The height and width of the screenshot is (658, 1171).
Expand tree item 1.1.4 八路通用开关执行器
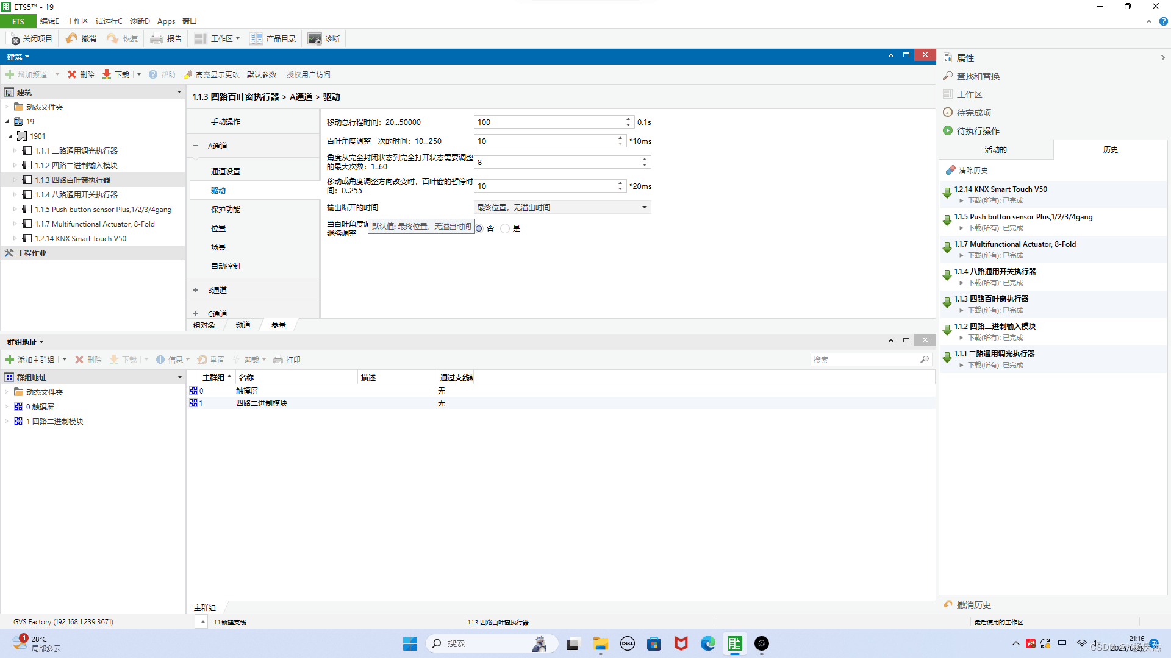[x=15, y=194]
